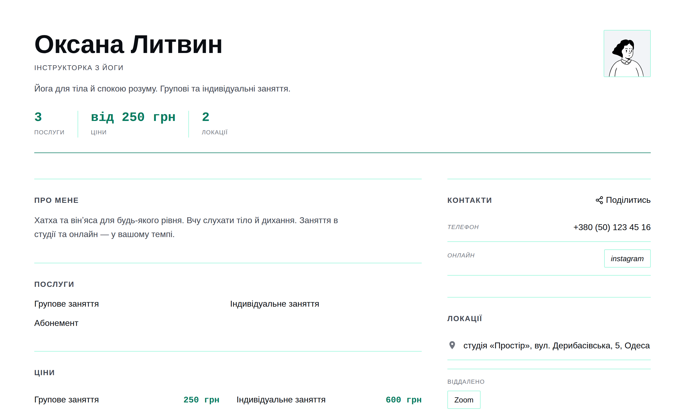Click the Поділитись share link
The height and width of the screenshot is (411, 685).
pyautogui.click(x=623, y=200)
